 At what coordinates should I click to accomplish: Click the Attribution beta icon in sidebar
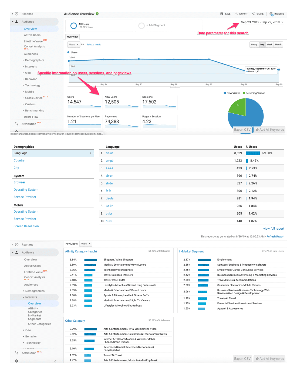pyautogui.click(x=16, y=124)
